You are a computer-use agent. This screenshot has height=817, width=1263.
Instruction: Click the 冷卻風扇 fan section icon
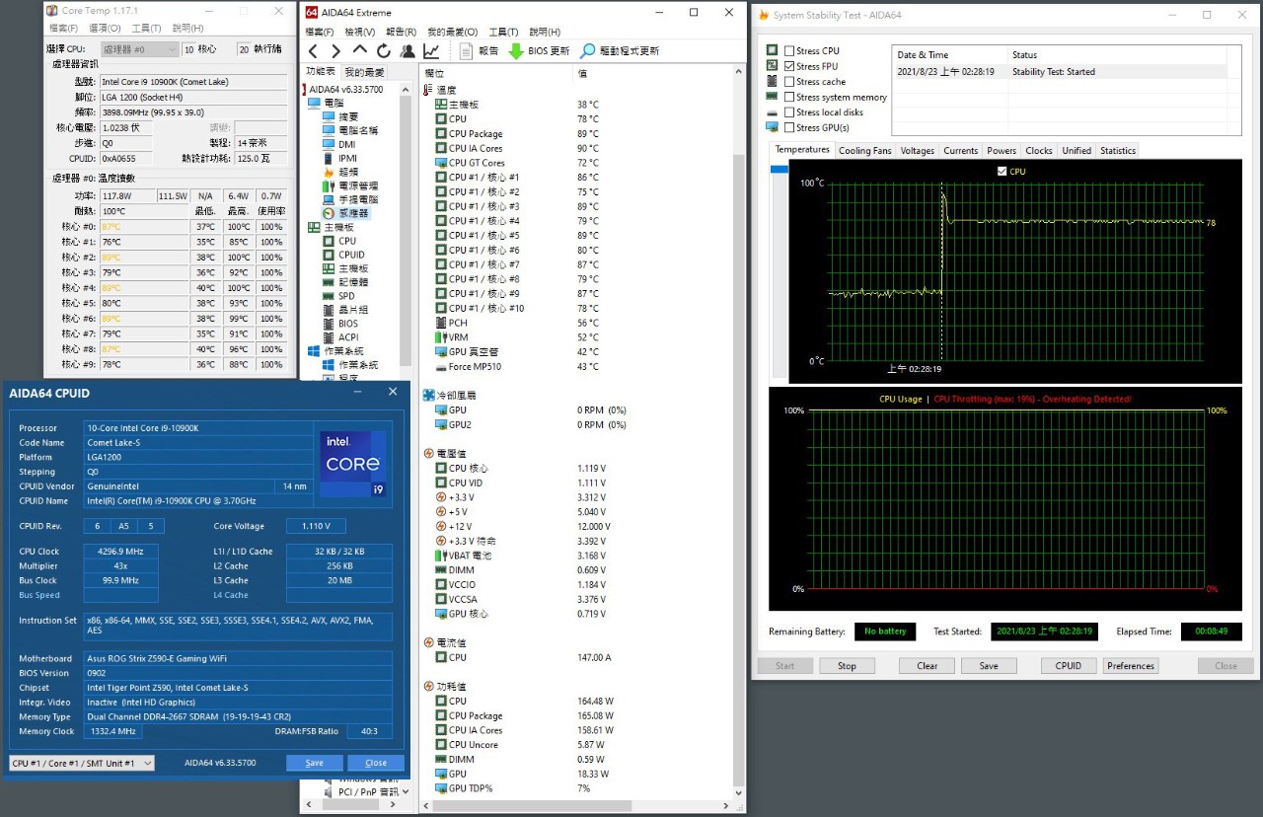[429, 395]
